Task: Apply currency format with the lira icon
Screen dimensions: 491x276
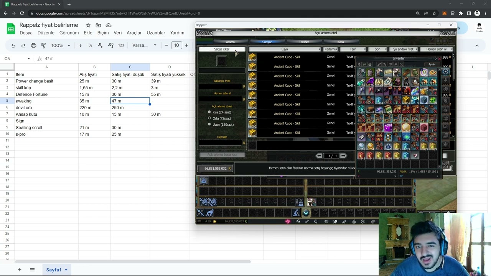Action: 80,45
